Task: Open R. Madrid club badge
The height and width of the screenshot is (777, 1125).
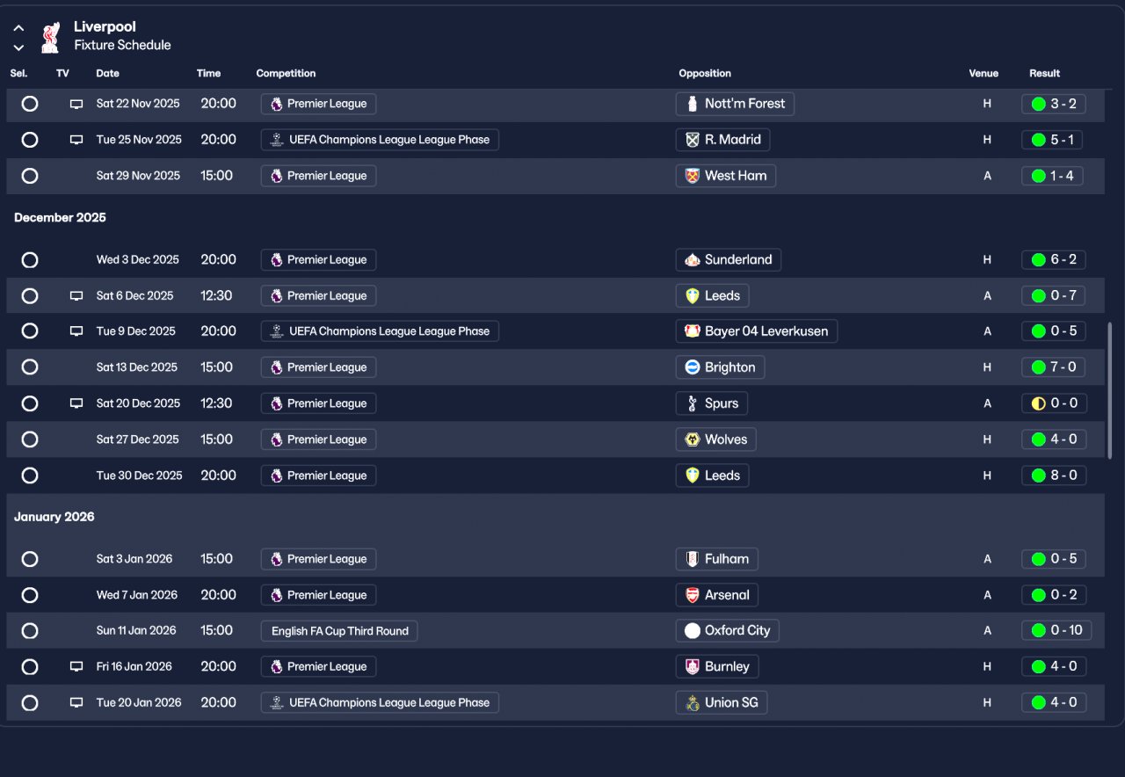Action: pos(693,140)
